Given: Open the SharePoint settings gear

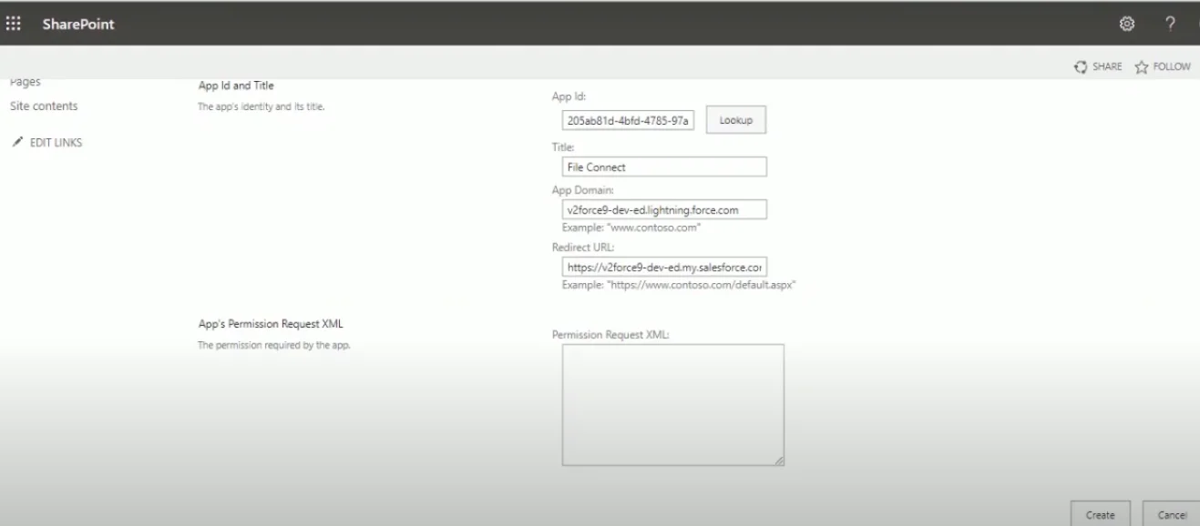Looking at the screenshot, I should [1126, 24].
